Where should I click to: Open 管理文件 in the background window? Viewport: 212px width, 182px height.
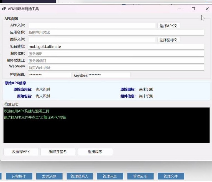(x=170, y=176)
